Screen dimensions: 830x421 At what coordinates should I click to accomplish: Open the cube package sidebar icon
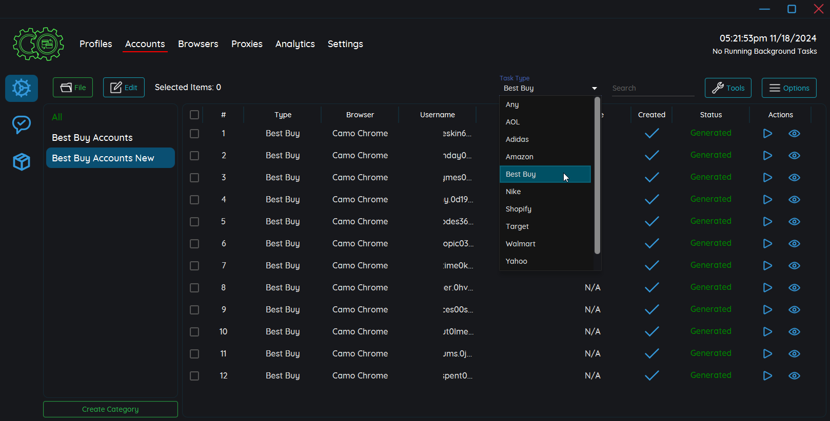(x=22, y=162)
